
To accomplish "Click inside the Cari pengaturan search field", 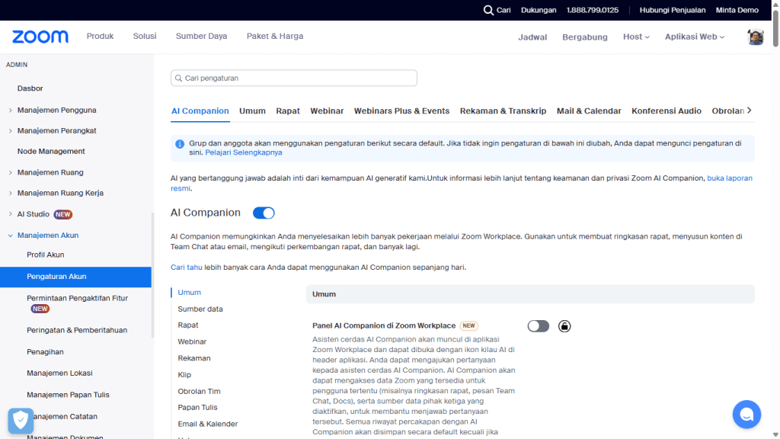I will click(x=294, y=78).
